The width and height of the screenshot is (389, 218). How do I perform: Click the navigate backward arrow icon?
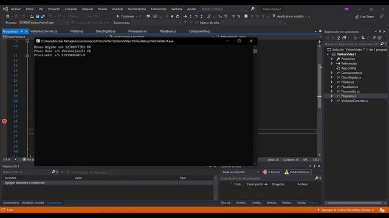(8, 16)
